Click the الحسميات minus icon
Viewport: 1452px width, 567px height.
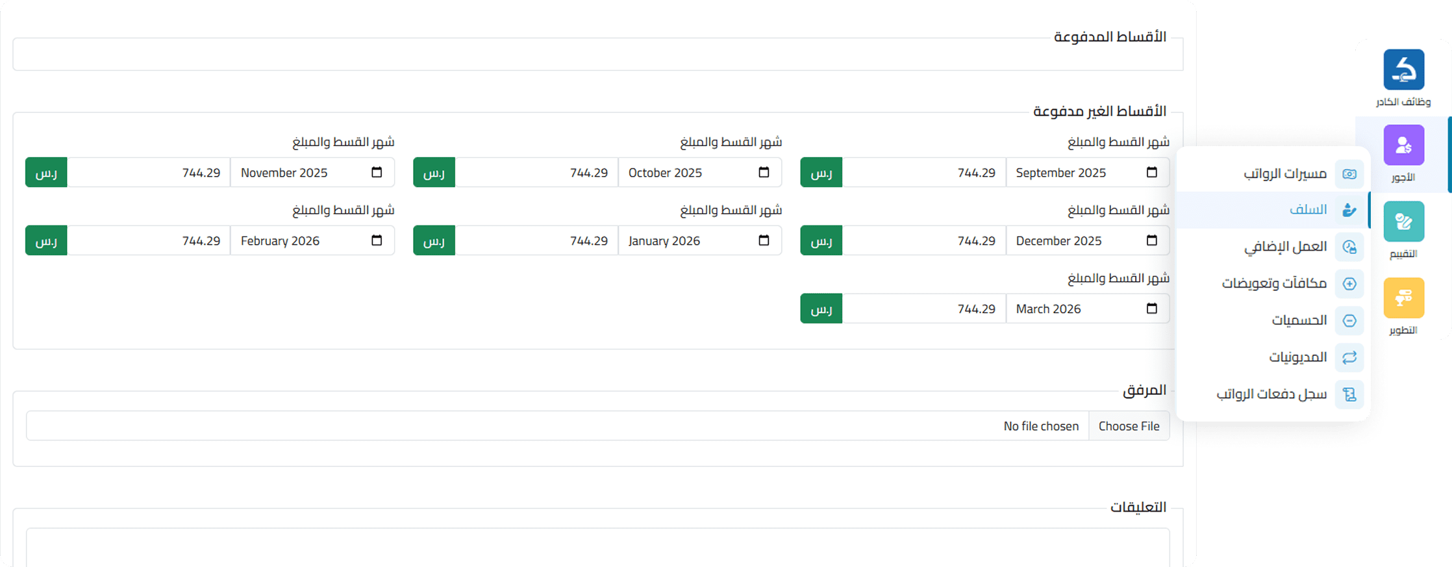(x=1349, y=321)
